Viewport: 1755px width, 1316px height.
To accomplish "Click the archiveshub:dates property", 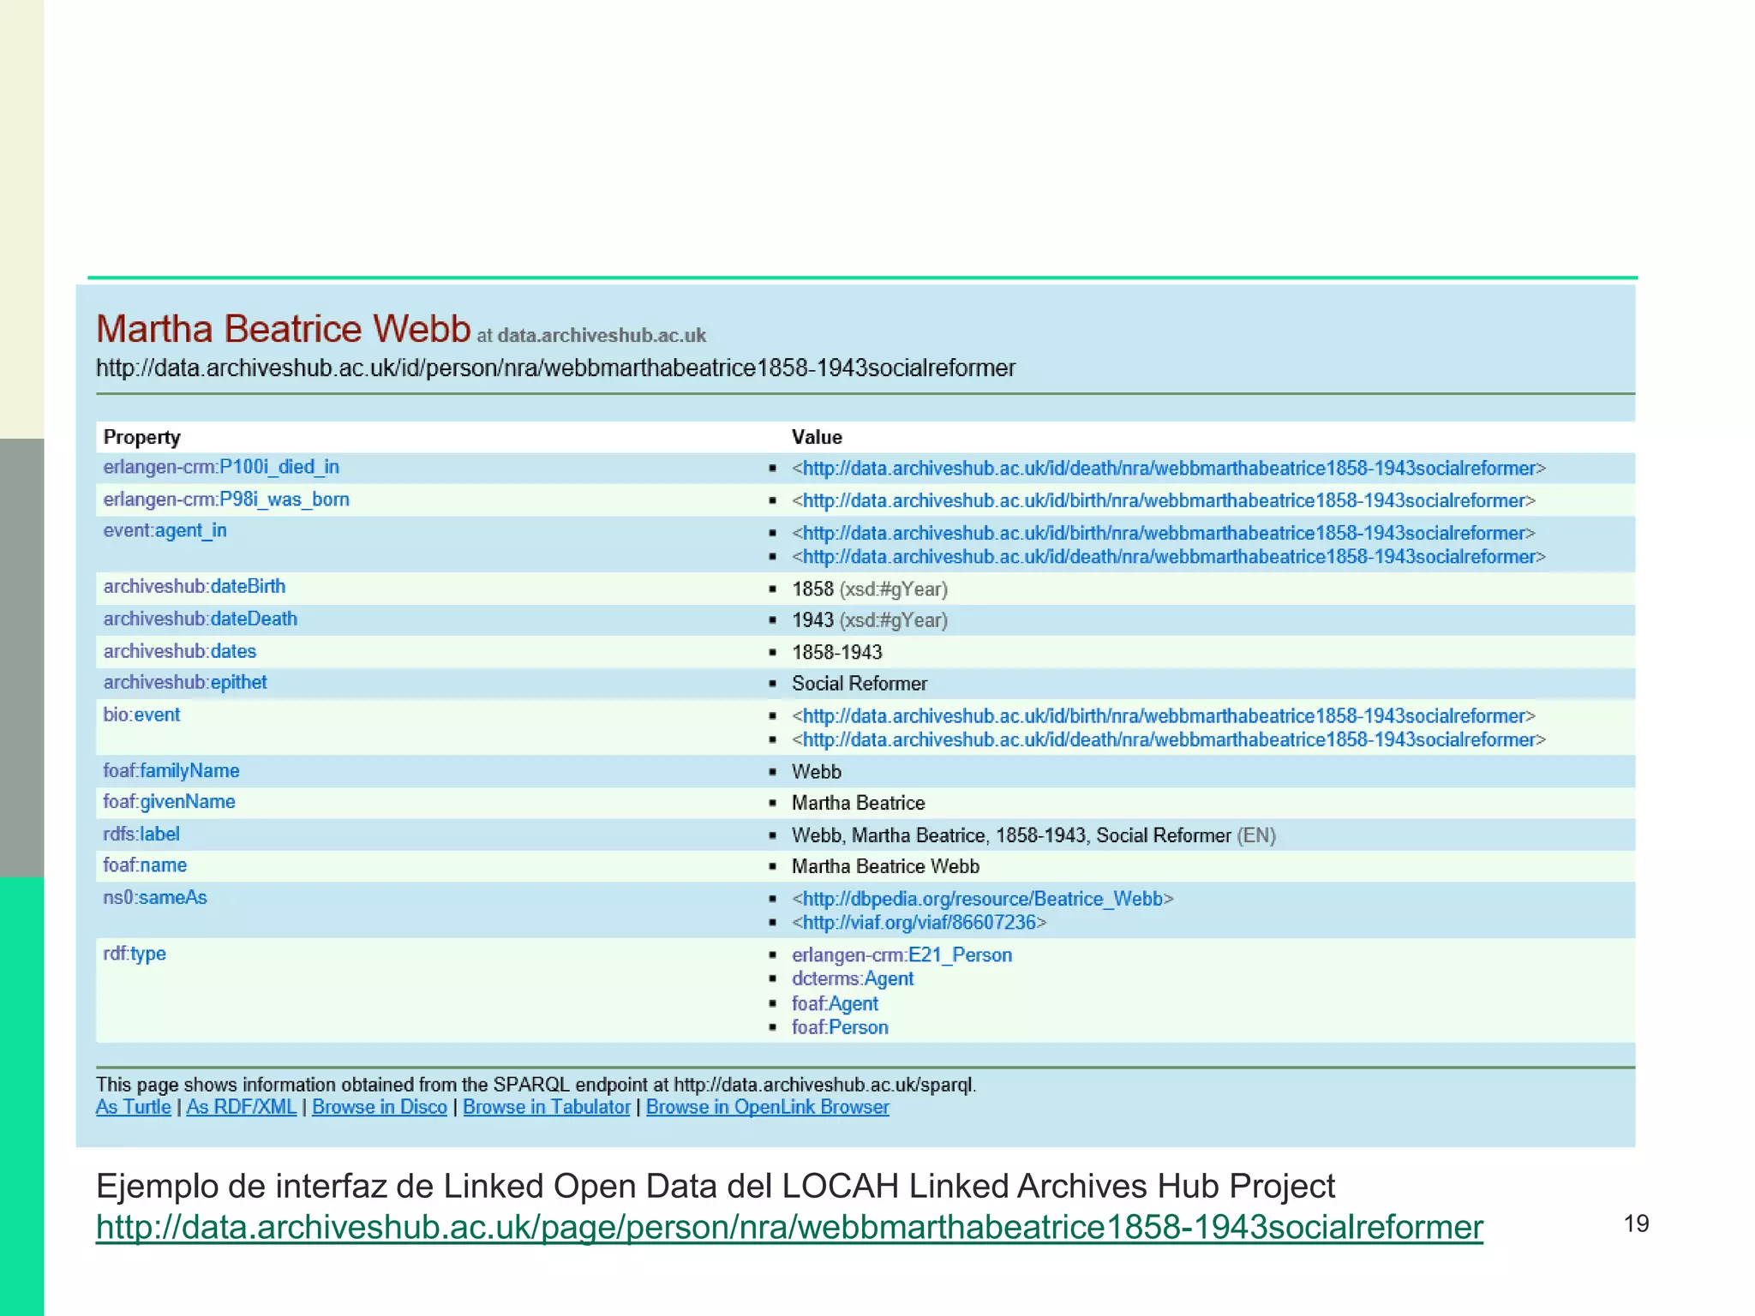I will click(x=180, y=651).
